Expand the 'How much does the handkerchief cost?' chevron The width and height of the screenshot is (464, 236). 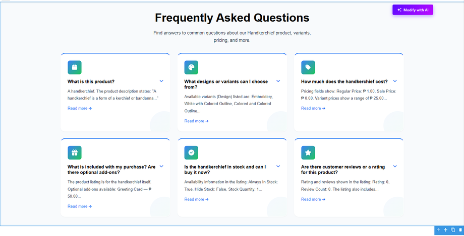(395, 81)
